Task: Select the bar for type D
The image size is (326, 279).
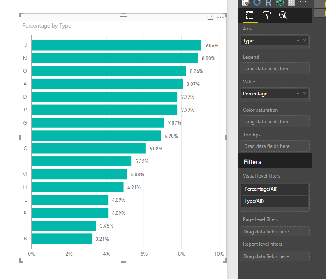Action: tap(104, 97)
